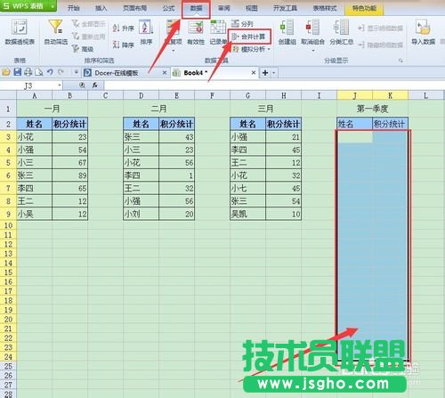The height and width of the screenshot is (398, 445).
Task: Select row 10 header
Action: pyautogui.click(x=8, y=225)
